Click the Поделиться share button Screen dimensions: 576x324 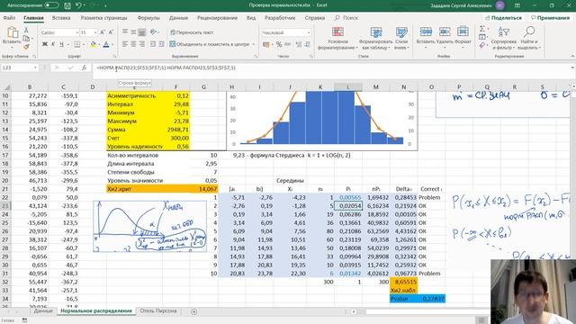[x=503, y=18]
